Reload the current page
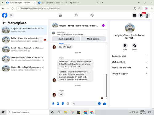Screen dimensions: 154x115 pos(13,8)
